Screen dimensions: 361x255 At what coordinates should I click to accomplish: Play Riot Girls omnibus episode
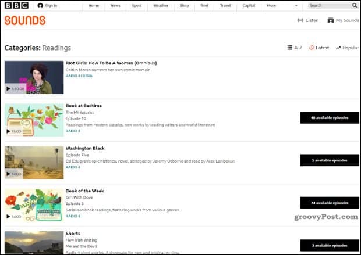[8, 89]
